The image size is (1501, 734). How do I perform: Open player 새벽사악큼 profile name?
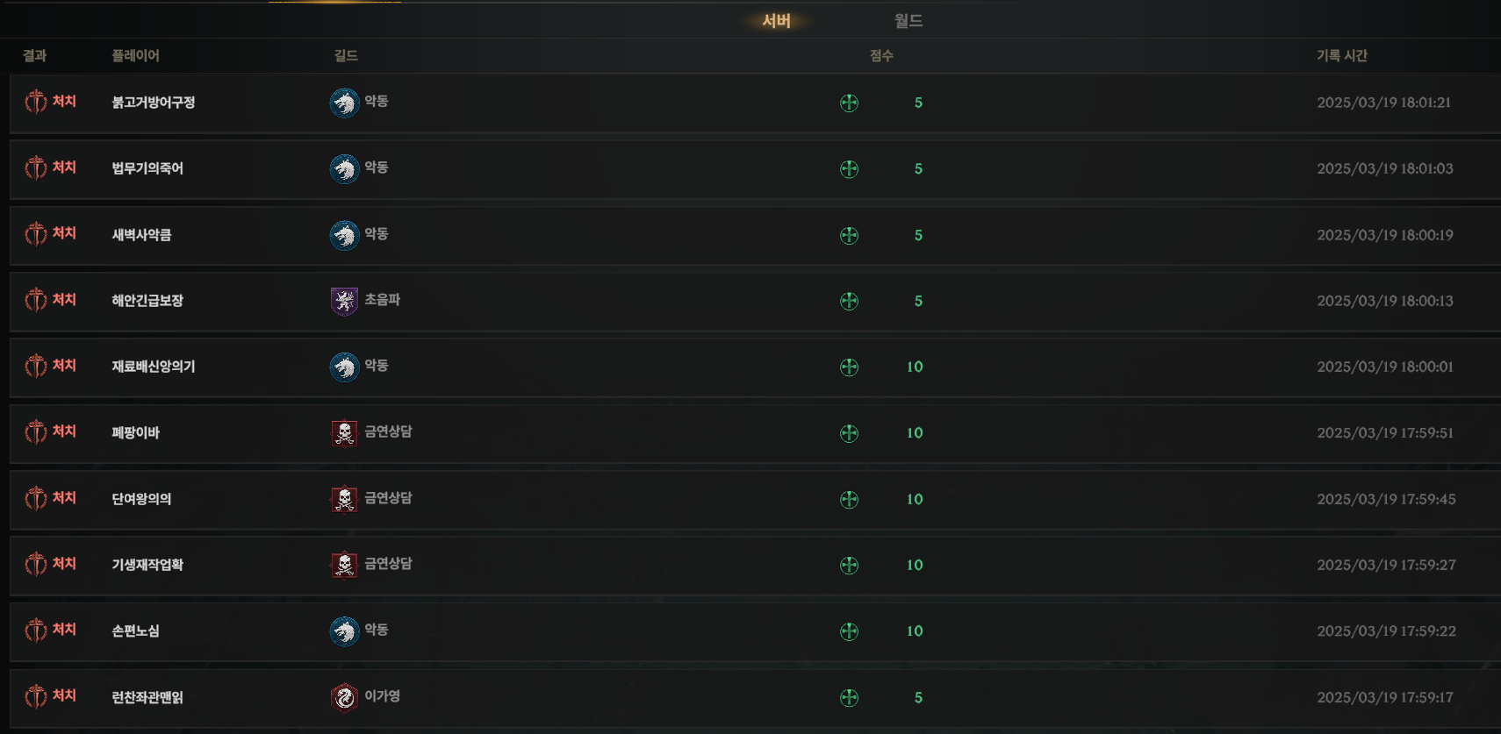point(141,234)
